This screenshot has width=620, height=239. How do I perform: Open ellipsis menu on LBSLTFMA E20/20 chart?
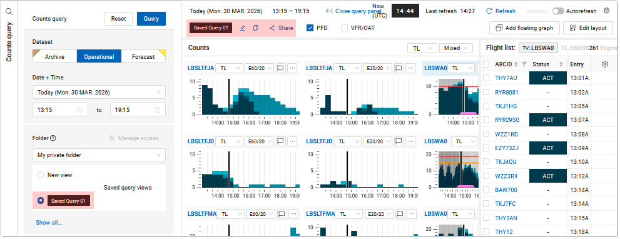pyautogui.click(x=411, y=214)
